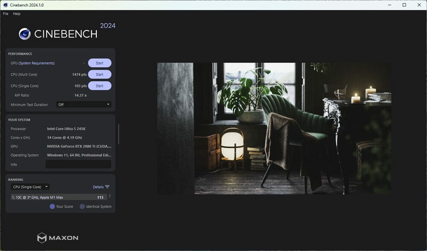Open the File menu
Image resolution: width=427 pixels, height=251 pixels.
[x=6, y=14]
